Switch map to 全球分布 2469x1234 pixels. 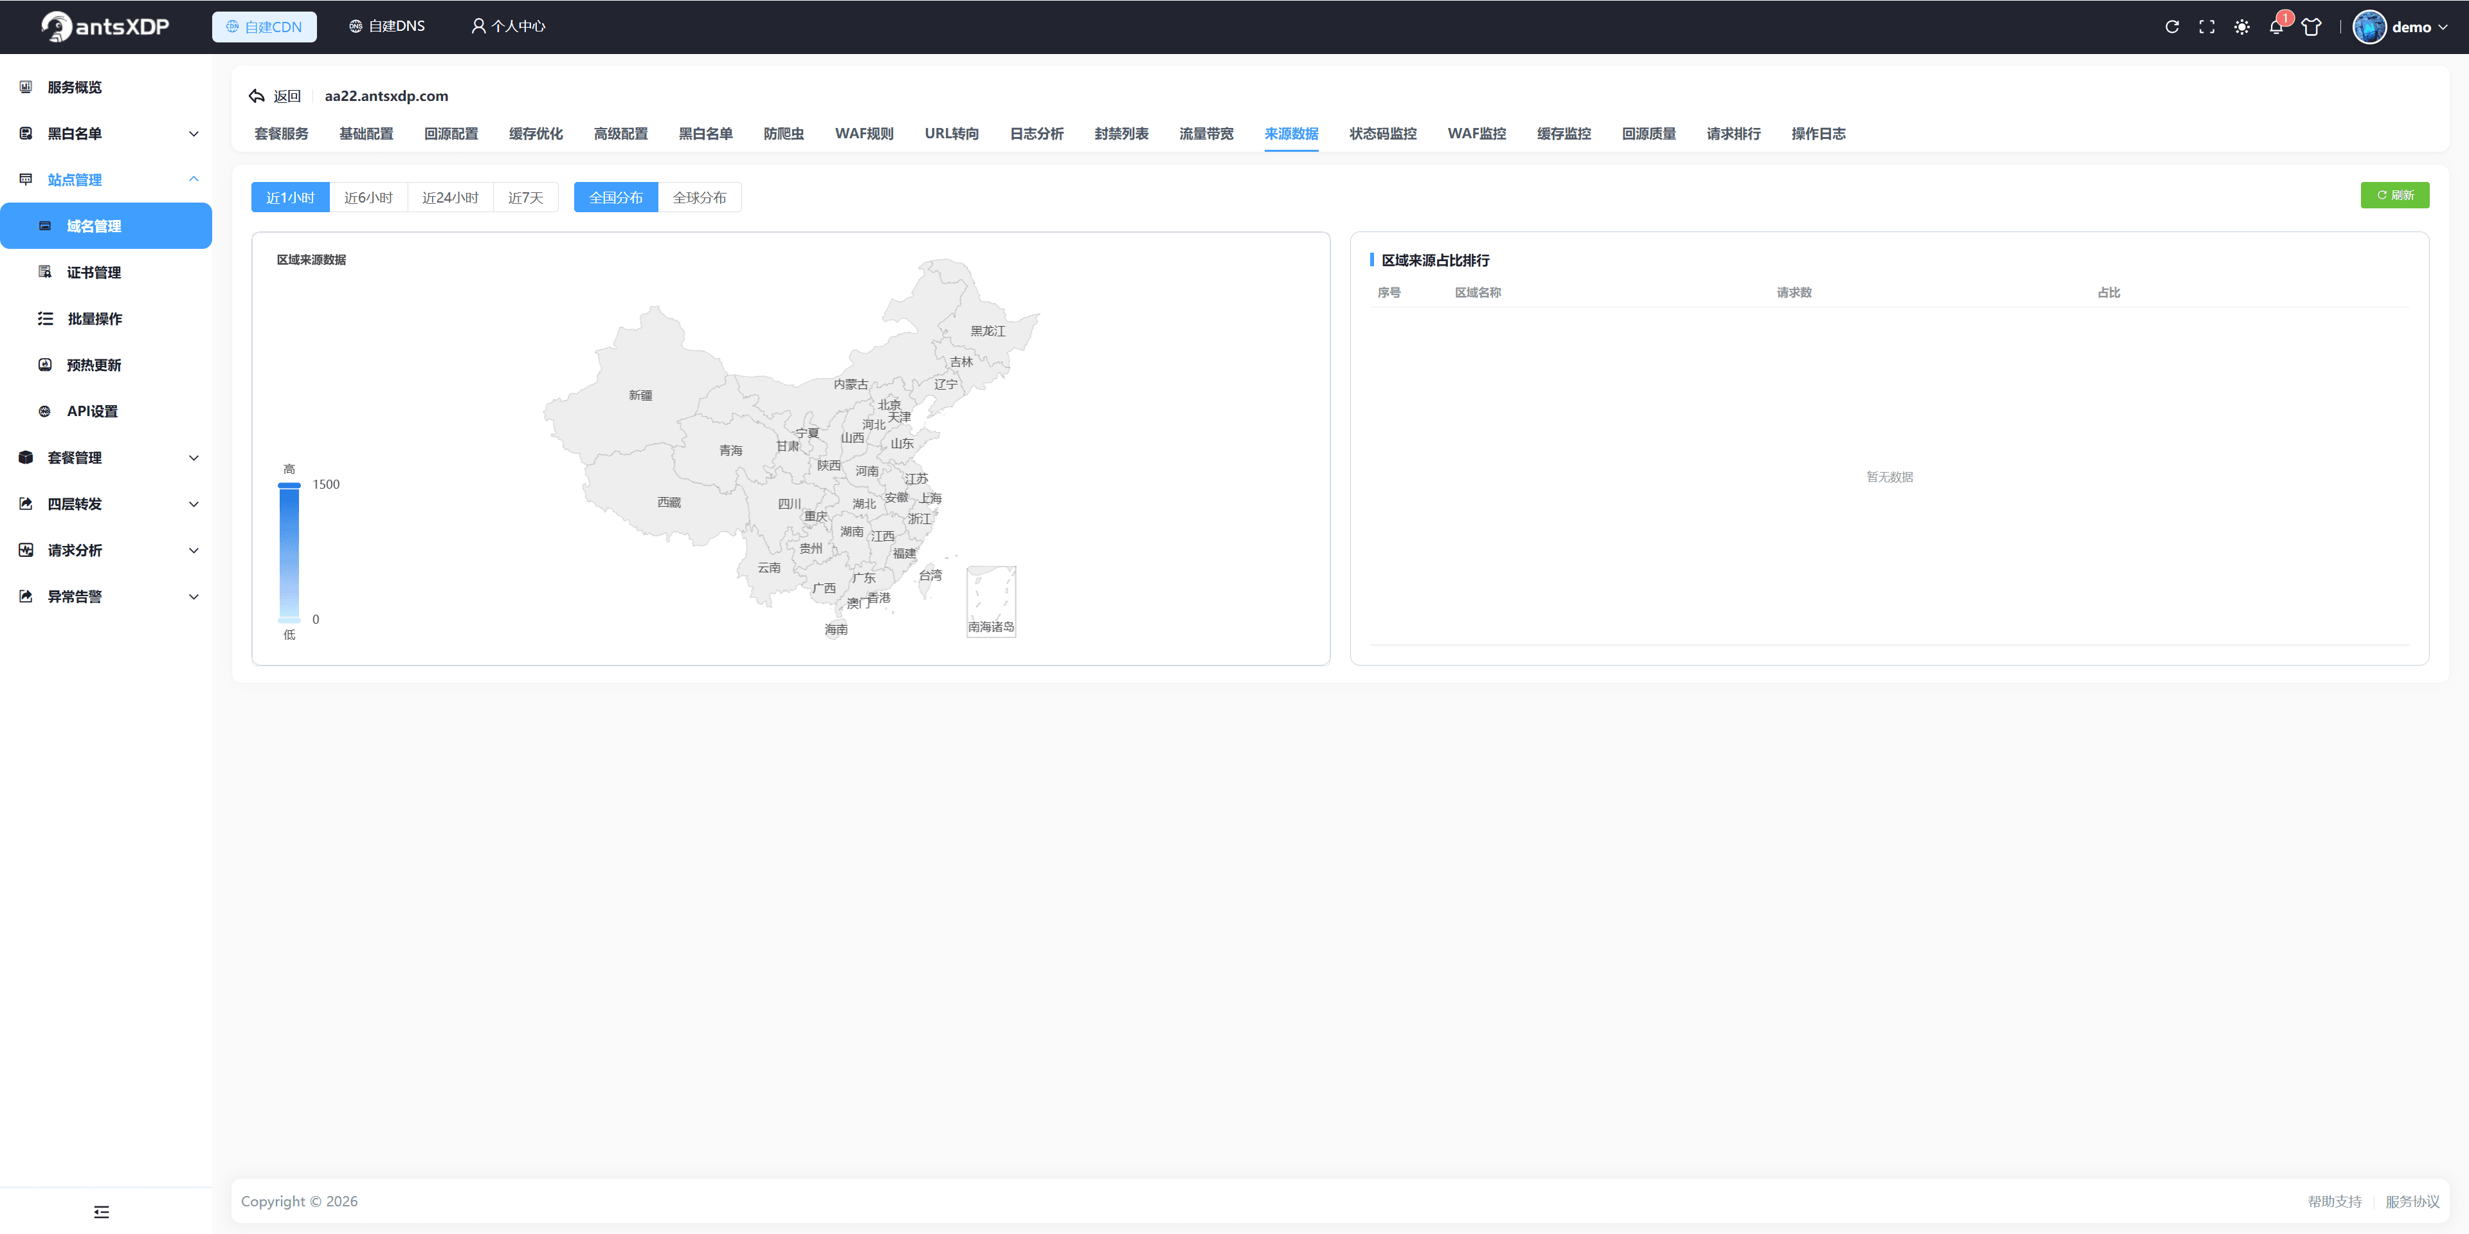coord(700,197)
